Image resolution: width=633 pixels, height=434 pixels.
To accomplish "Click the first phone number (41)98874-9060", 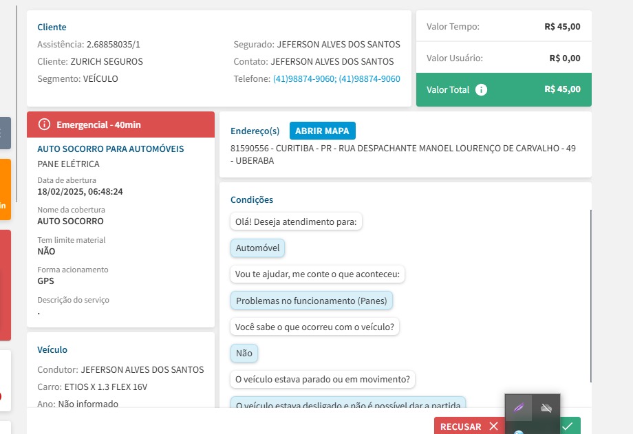I will 303,79.
